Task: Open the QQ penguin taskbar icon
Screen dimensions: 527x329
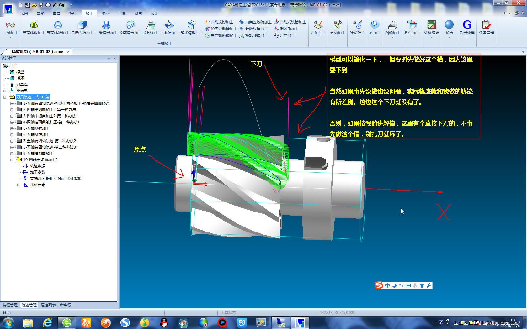Action: 164,322
